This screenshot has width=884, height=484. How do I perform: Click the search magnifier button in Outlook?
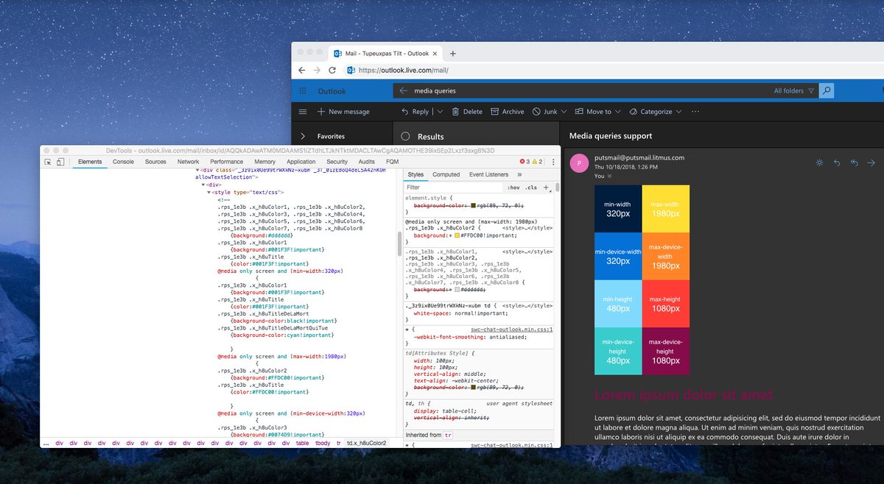coord(827,91)
